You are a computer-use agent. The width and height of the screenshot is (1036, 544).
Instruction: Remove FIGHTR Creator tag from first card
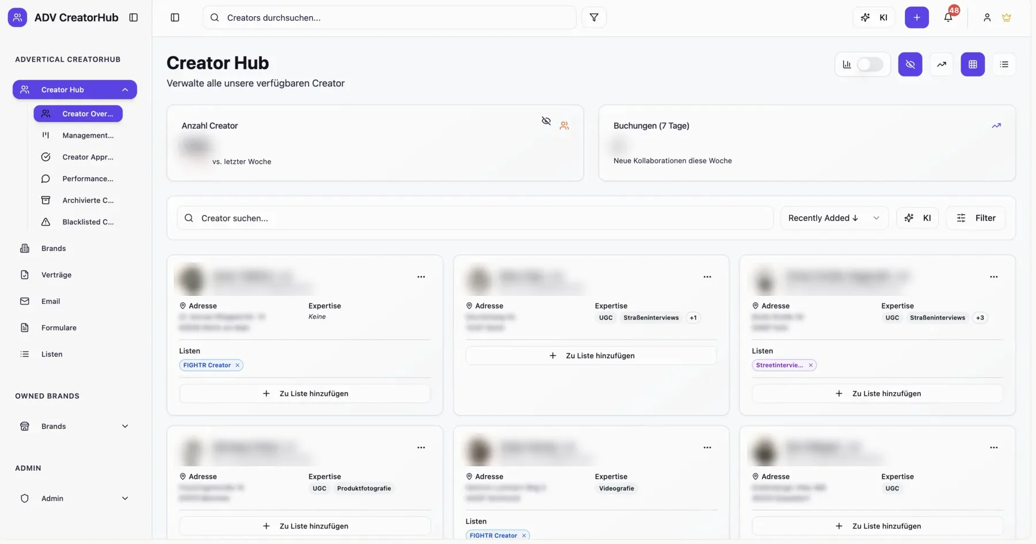click(x=237, y=365)
